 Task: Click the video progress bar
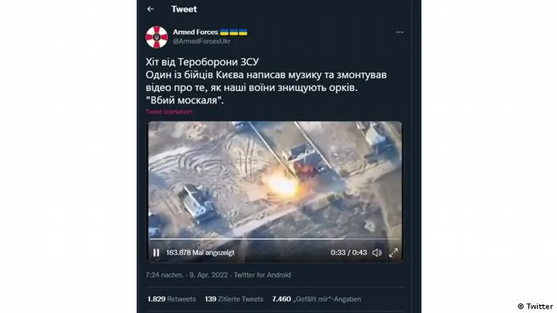(275, 239)
